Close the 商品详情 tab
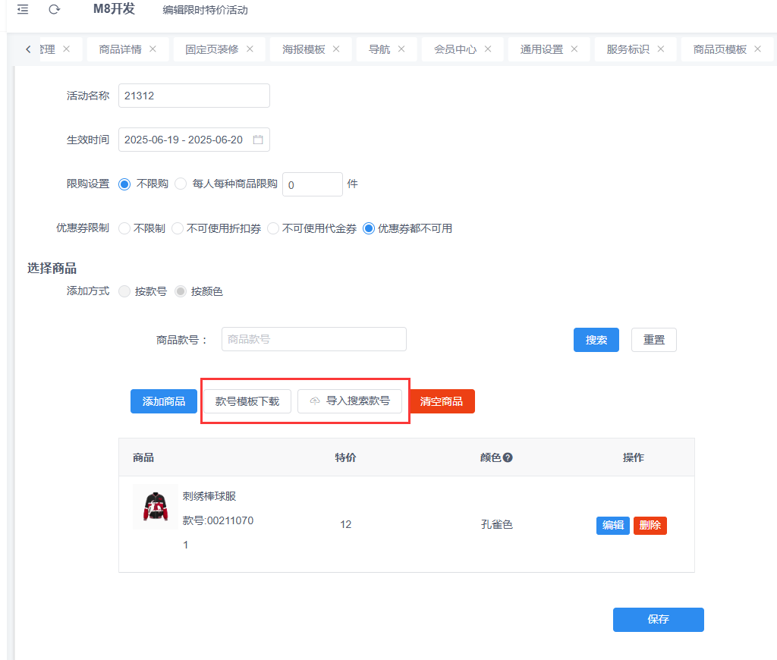The width and height of the screenshot is (777, 660). click(x=153, y=49)
